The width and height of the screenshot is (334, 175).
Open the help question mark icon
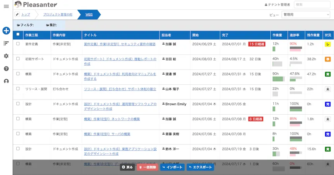click(6, 68)
